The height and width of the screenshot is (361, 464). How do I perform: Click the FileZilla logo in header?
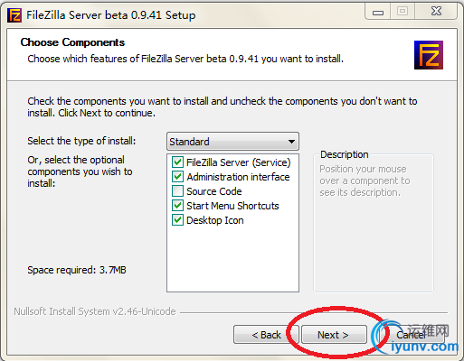pos(429,55)
